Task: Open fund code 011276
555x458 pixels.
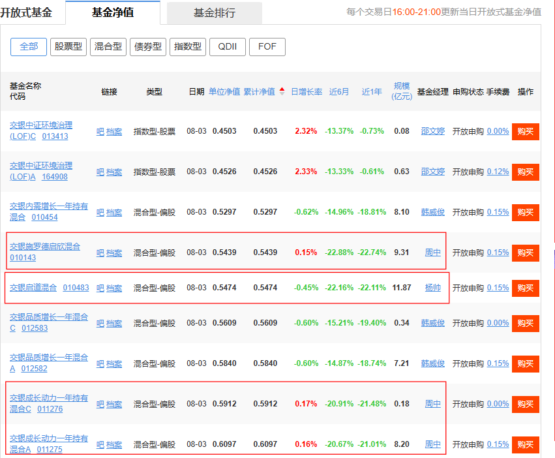Action: tap(50, 409)
